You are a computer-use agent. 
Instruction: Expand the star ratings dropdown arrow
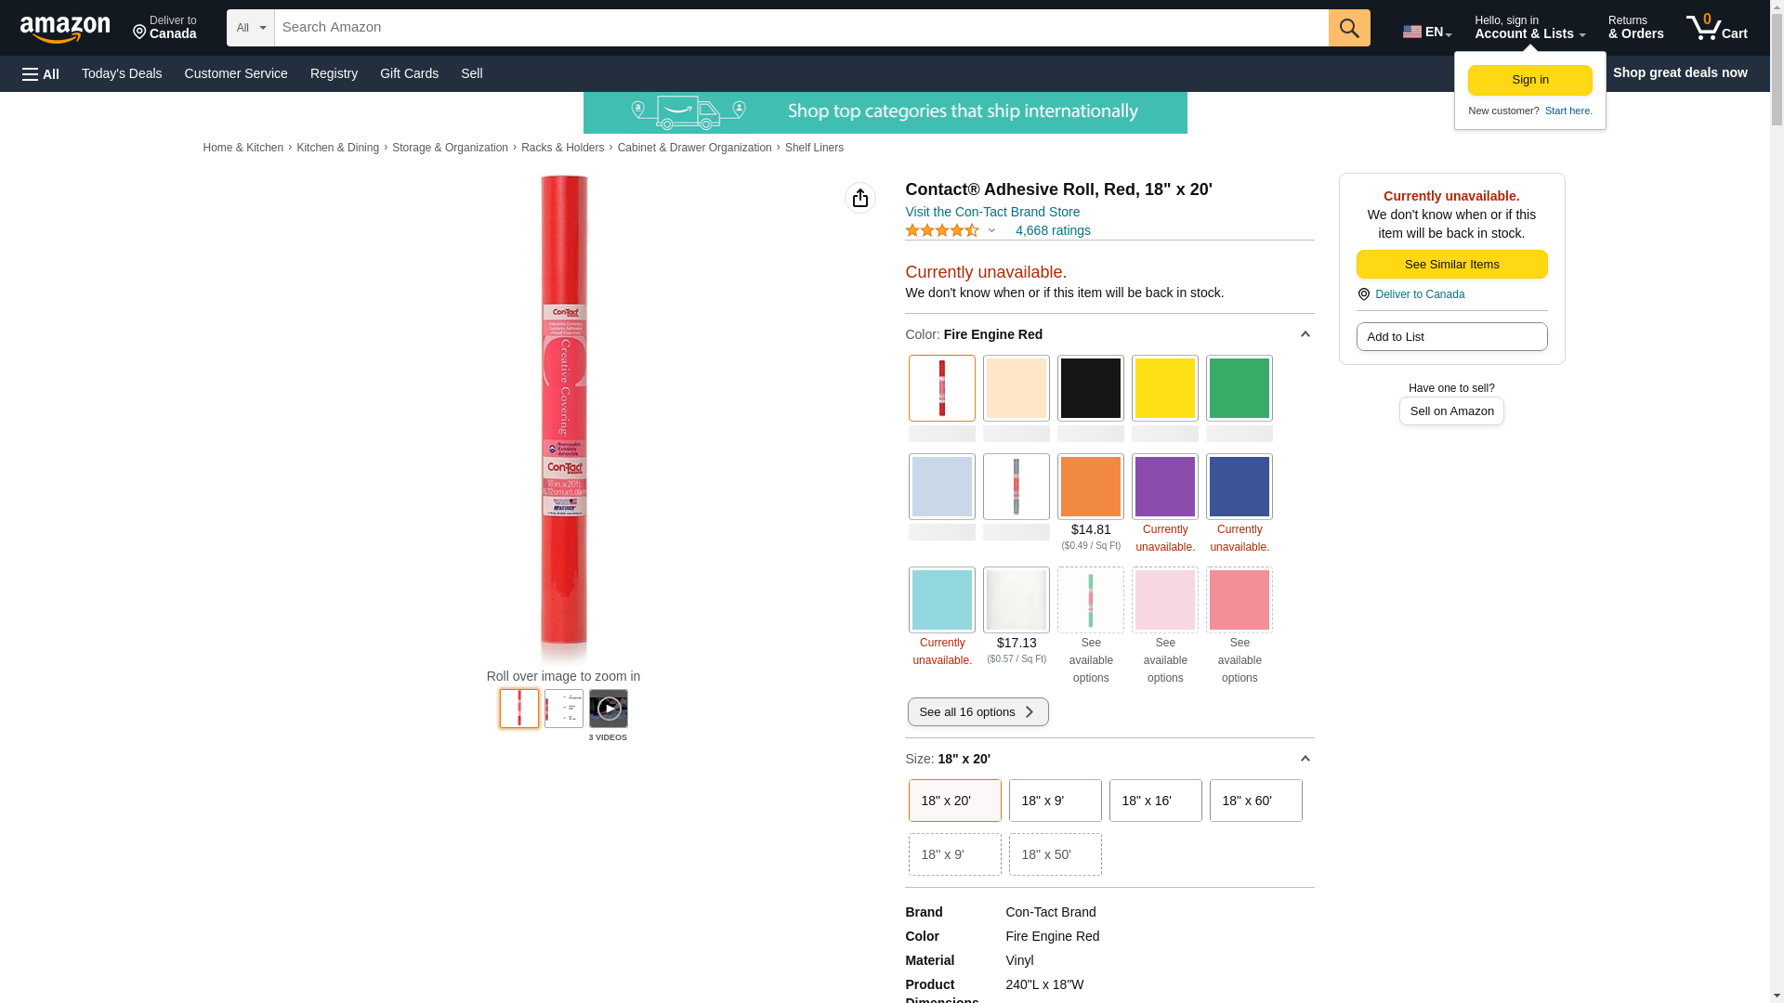(991, 230)
